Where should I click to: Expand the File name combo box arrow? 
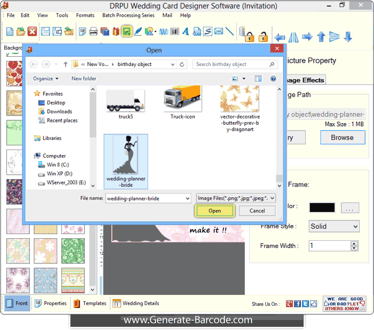coord(188,198)
